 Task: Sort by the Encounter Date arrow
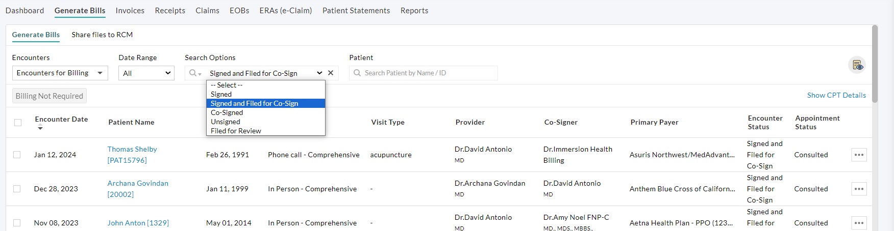tap(40, 128)
